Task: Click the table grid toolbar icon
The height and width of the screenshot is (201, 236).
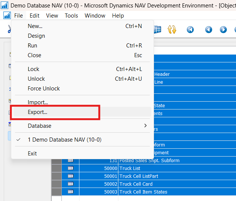Action: pos(157,30)
